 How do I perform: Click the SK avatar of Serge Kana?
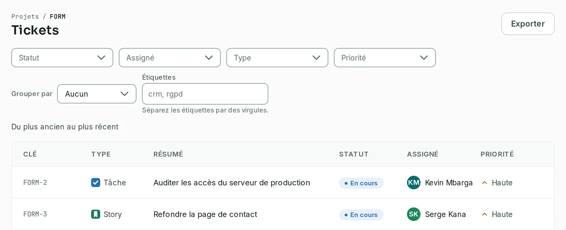tap(414, 214)
